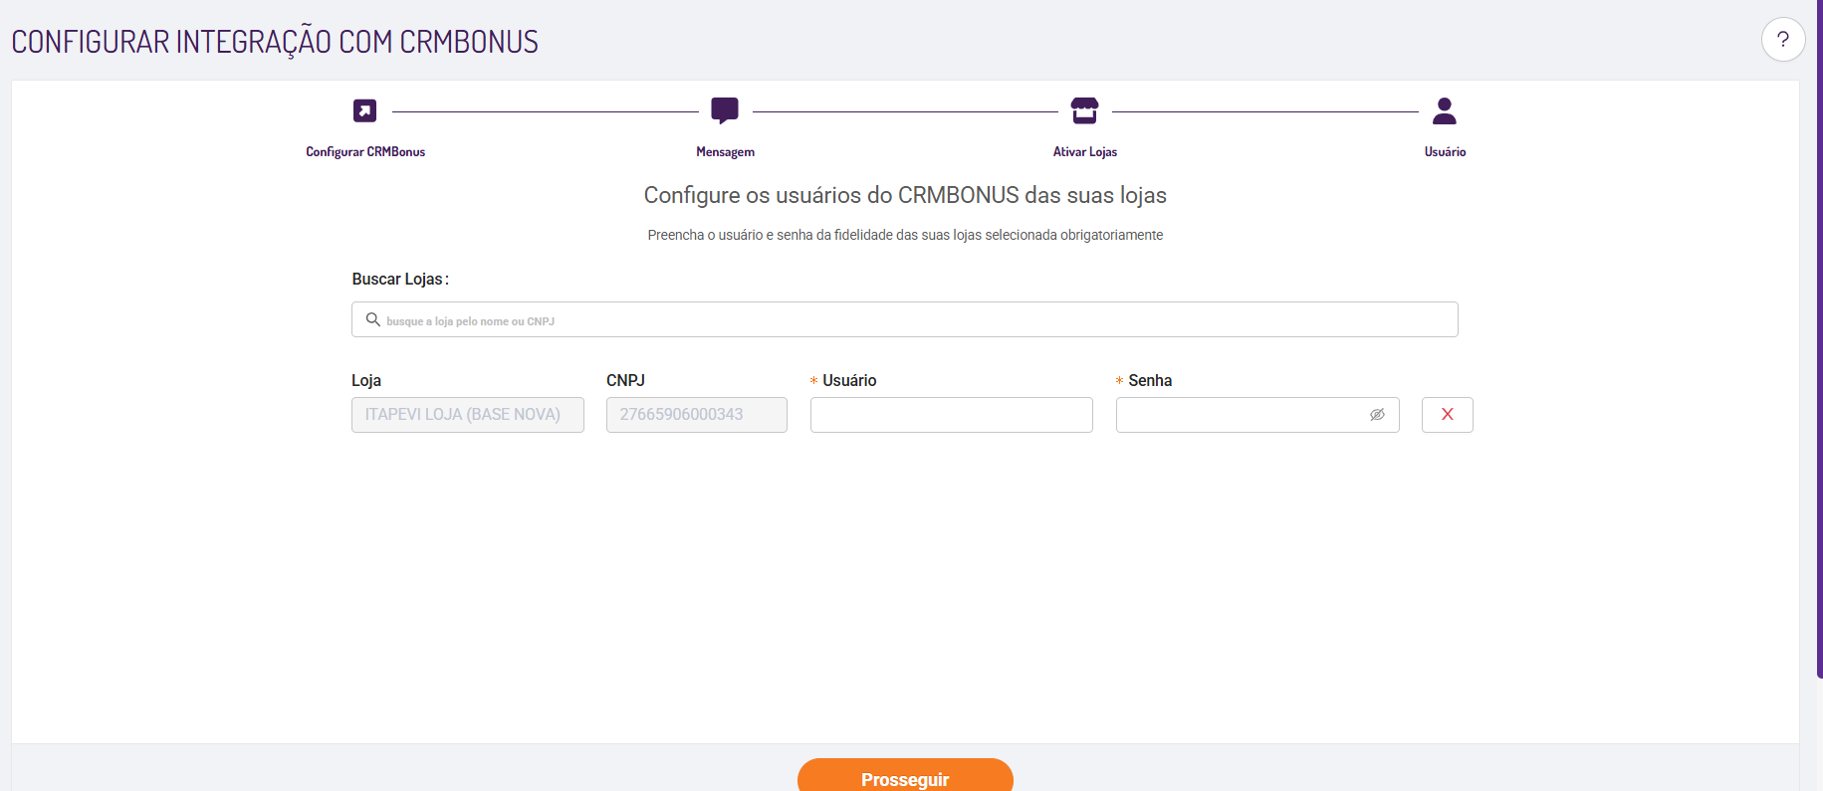Click the 'Loja' column label
The image size is (1823, 791).
click(x=366, y=381)
